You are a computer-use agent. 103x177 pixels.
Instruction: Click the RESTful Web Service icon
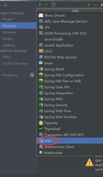[x=41, y=57]
